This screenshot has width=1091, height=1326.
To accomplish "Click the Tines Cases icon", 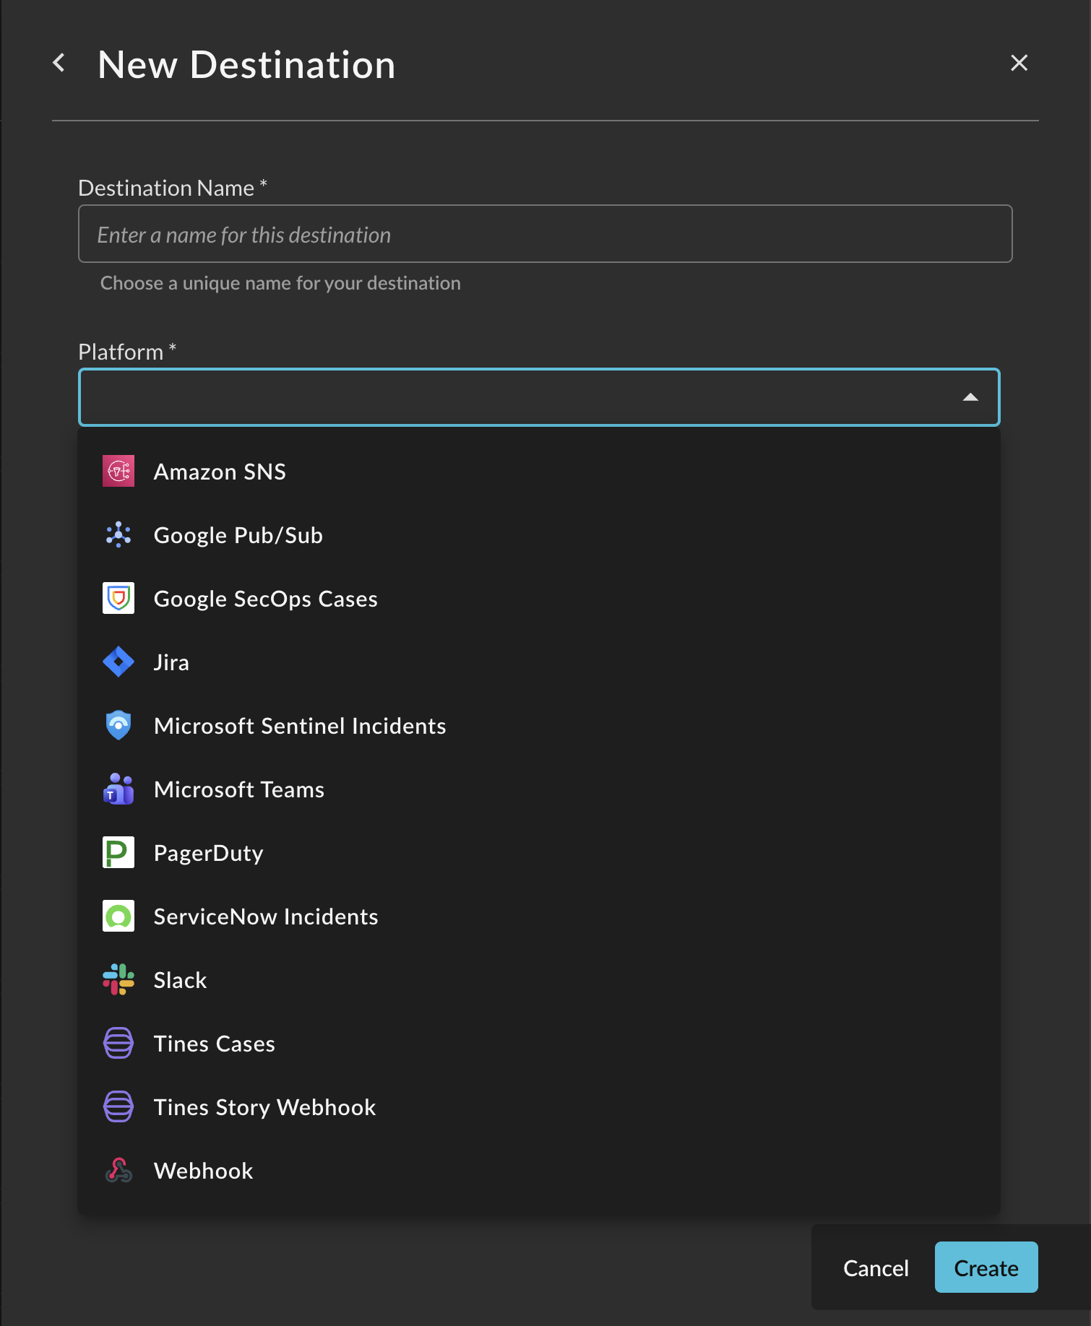I will point(118,1044).
